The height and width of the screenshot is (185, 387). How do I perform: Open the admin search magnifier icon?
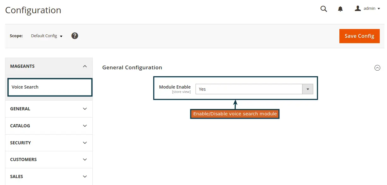pyautogui.click(x=324, y=9)
